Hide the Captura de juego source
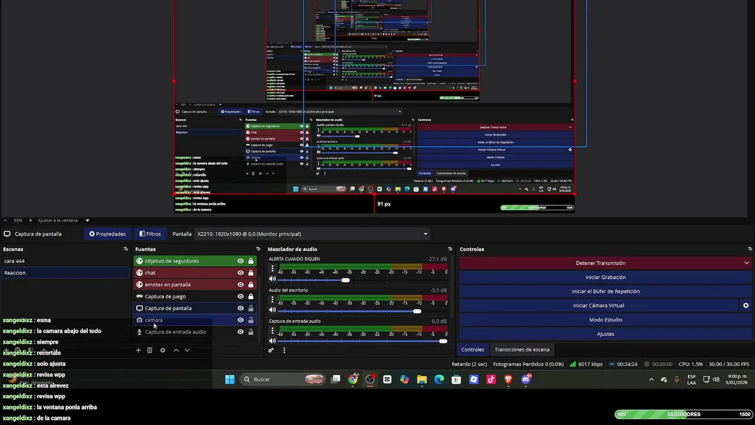Screen dimensions: 755x425 pyautogui.click(x=241, y=296)
